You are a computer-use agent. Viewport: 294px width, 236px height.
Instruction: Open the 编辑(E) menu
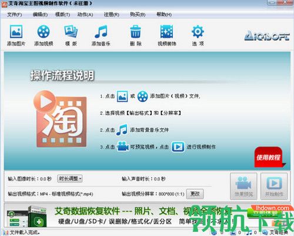[40, 15]
